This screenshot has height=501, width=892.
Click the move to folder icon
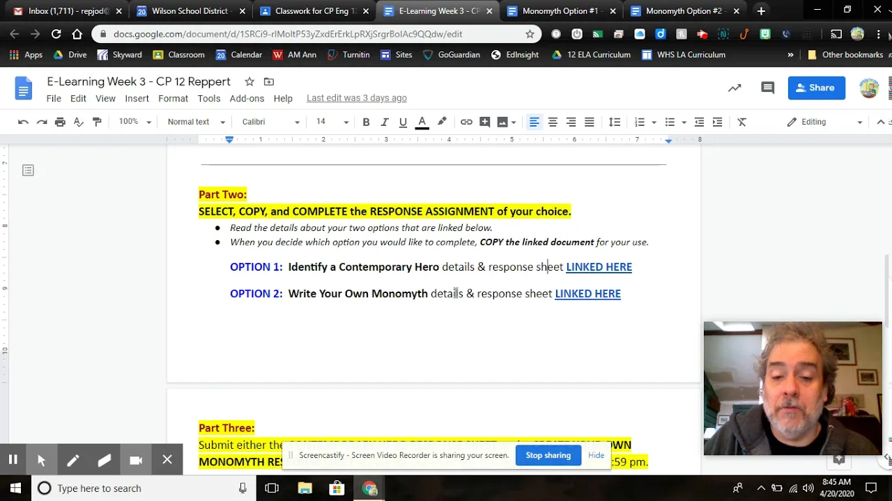click(x=269, y=81)
